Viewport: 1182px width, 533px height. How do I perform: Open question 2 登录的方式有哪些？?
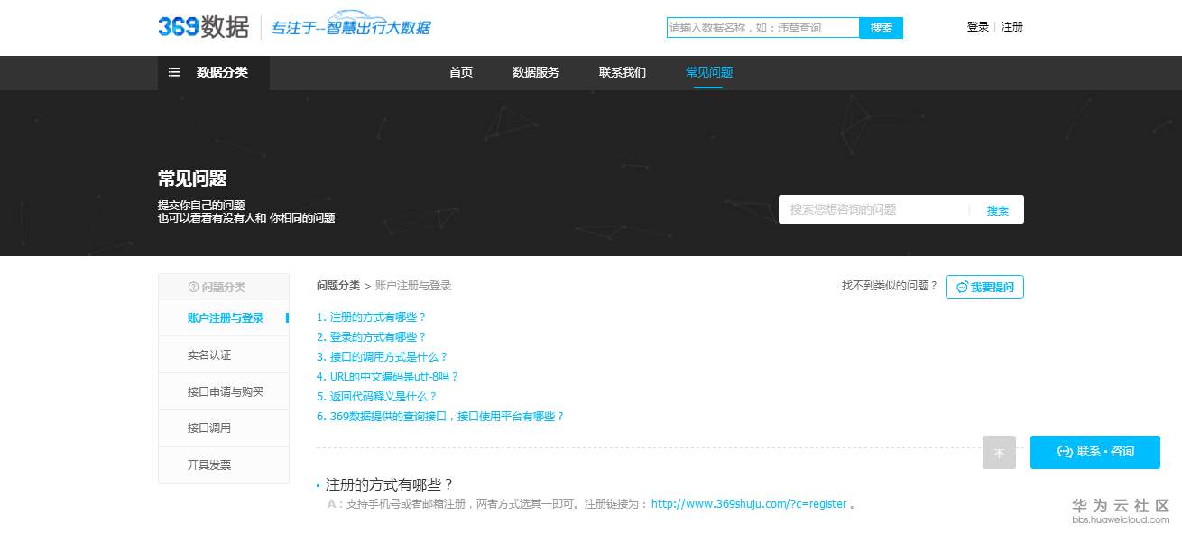(371, 337)
